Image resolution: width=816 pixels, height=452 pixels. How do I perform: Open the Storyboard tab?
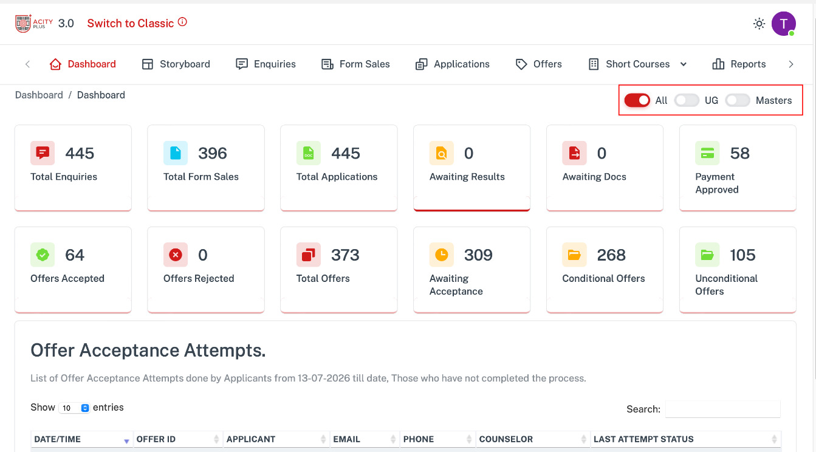point(176,64)
